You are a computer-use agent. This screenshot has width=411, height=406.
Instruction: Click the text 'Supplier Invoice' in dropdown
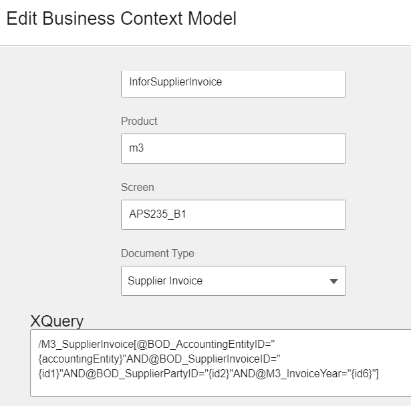[x=166, y=281]
